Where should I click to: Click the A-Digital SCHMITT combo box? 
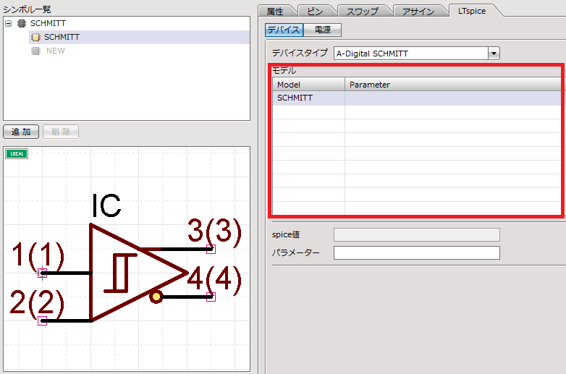410,53
